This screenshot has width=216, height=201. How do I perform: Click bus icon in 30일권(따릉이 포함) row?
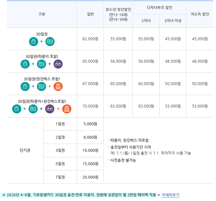tap(41, 64)
